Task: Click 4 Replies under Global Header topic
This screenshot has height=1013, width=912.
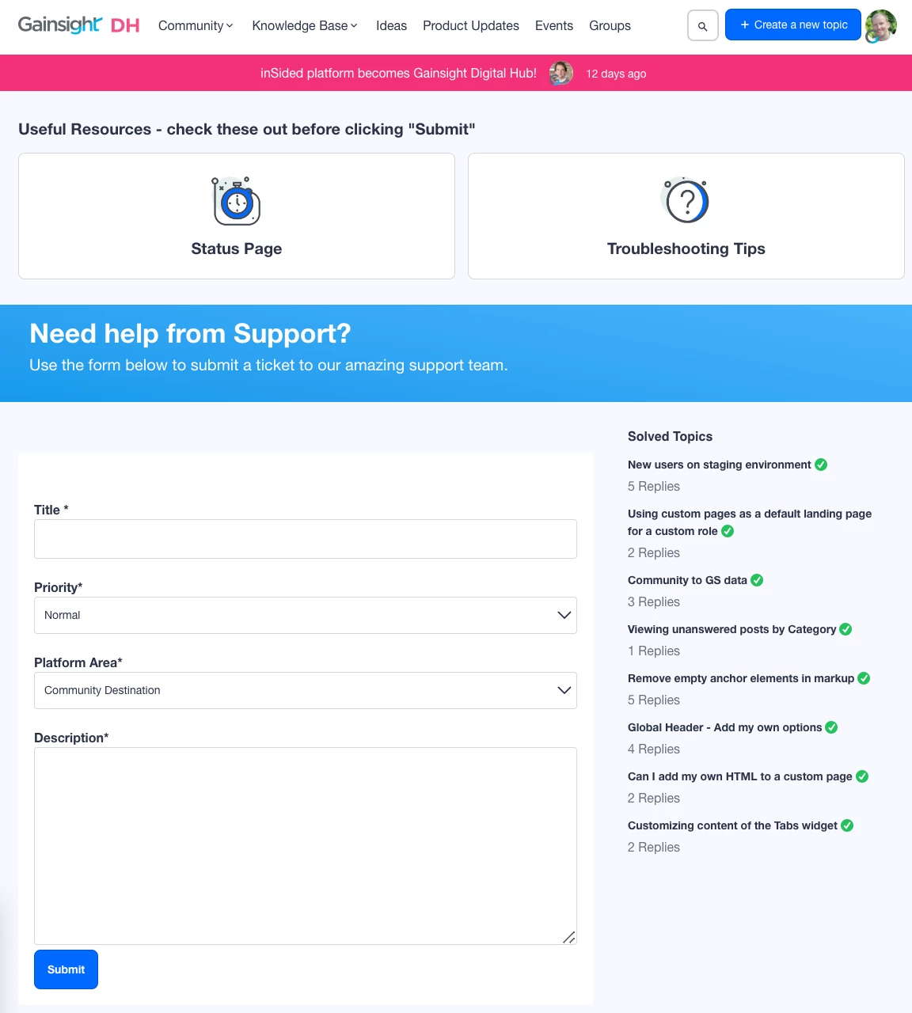Action: click(654, 749)
